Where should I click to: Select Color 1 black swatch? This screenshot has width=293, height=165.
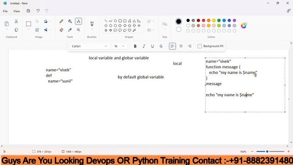(x=179, y=22)
